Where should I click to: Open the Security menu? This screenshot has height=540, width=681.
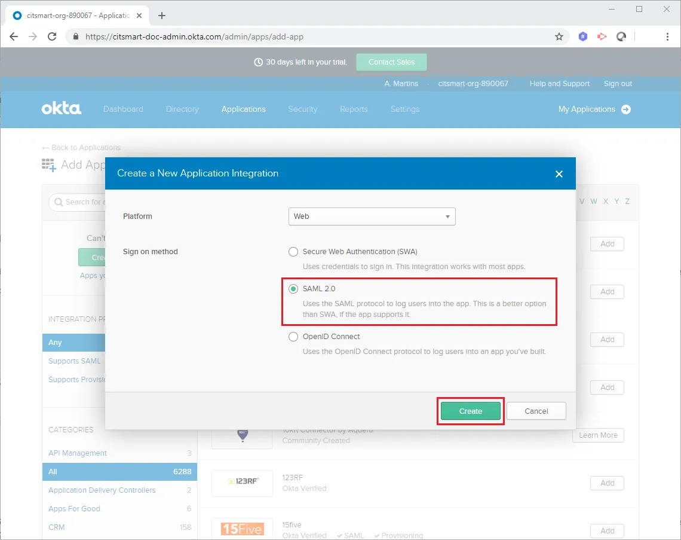click(x=303, y=109)
